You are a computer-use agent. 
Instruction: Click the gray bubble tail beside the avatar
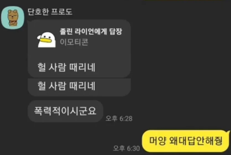pyautogui.click(x=29, y=22)
